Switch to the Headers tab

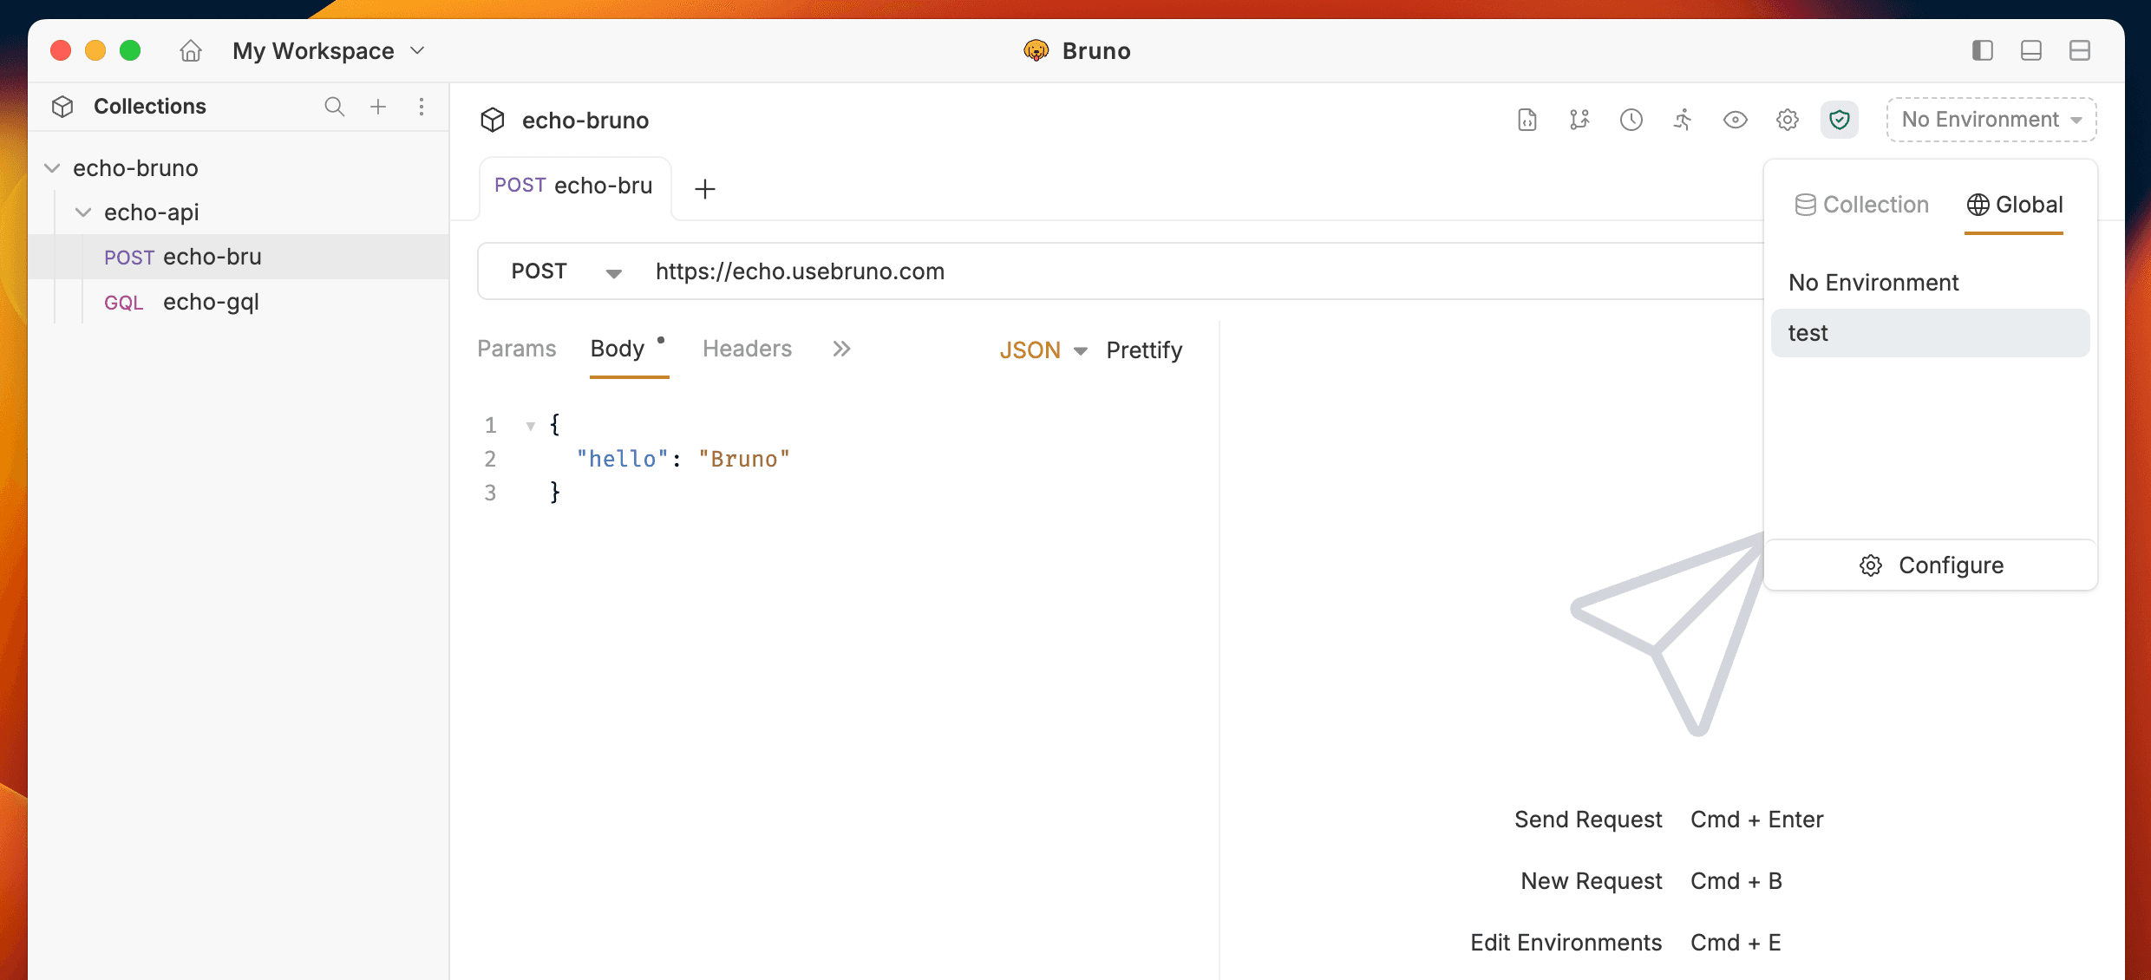coord(747,349)
